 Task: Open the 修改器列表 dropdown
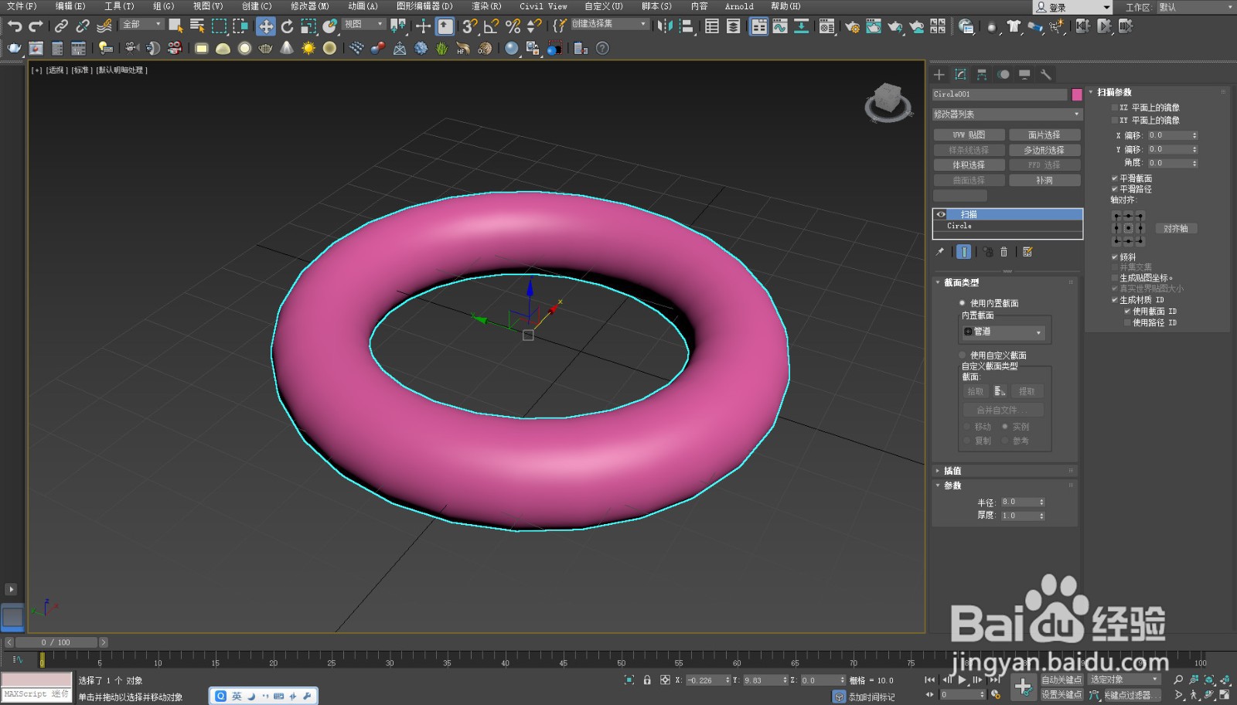(x=1007, y=114)
